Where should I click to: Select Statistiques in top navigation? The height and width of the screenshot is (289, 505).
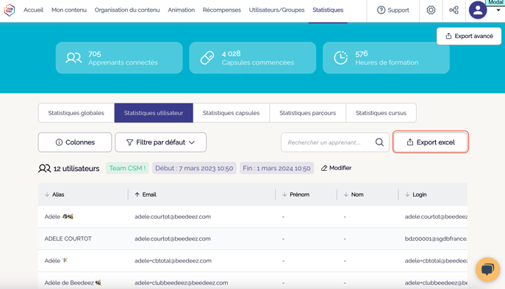328,10
